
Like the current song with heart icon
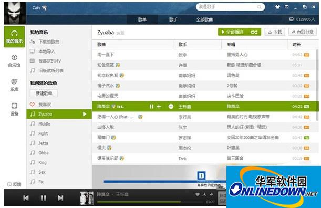198,194
